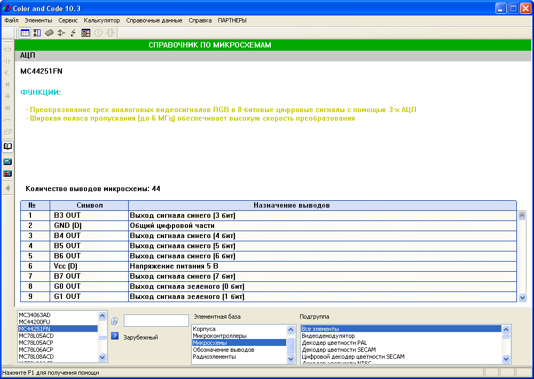Click the pin table scroll-up arrow

[x=522, y=215]
